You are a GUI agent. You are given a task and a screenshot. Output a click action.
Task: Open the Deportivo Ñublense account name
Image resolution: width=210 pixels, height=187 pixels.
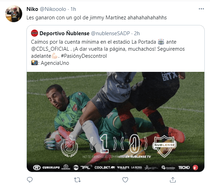[x=64, y=33]
